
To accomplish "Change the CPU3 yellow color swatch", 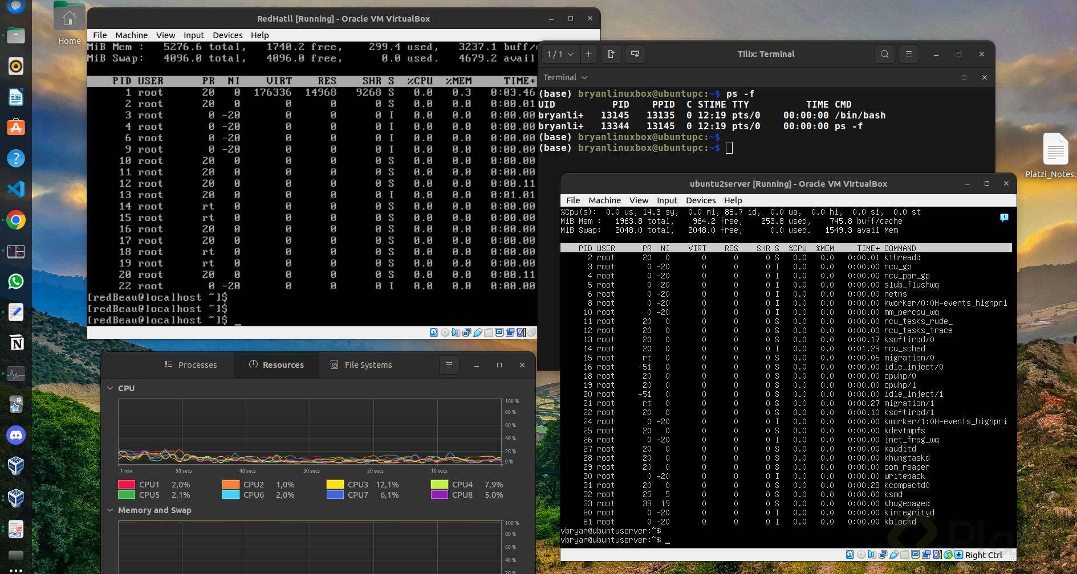I will 335,485.
